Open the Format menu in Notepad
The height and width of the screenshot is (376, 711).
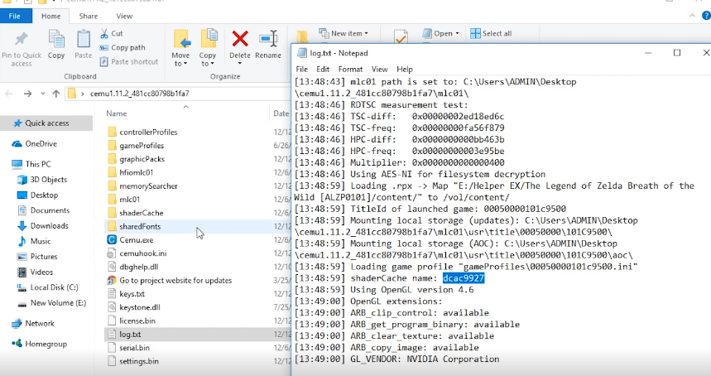(x=350, y=69)
